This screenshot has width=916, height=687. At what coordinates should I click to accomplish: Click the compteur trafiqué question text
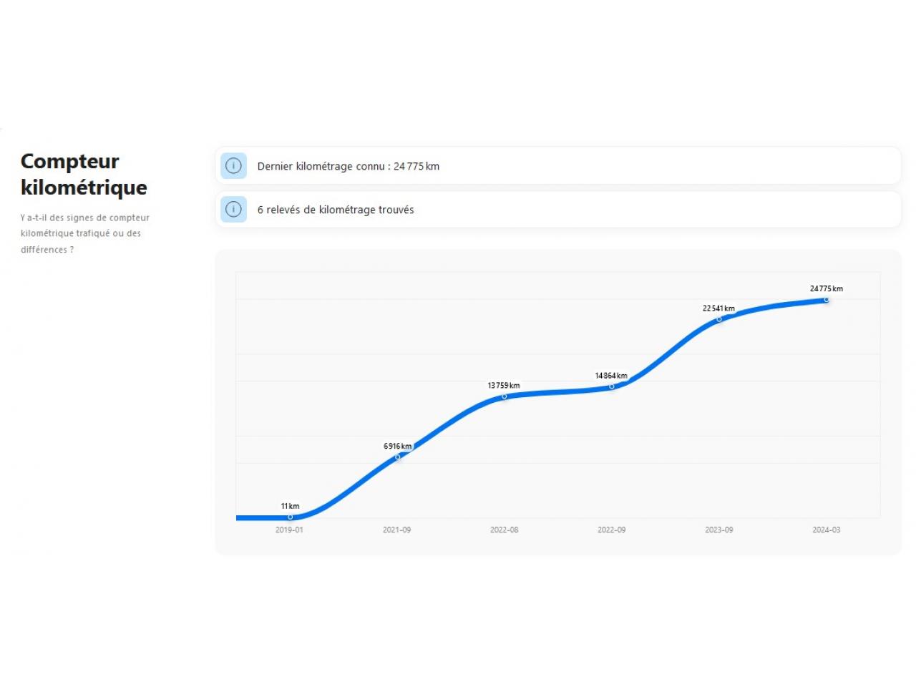coord(84,233)
